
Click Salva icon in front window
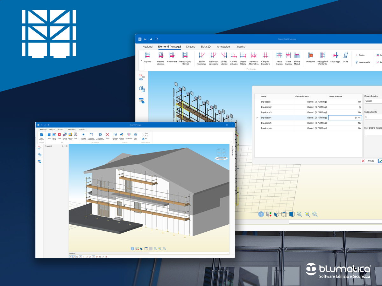(49, 136)
